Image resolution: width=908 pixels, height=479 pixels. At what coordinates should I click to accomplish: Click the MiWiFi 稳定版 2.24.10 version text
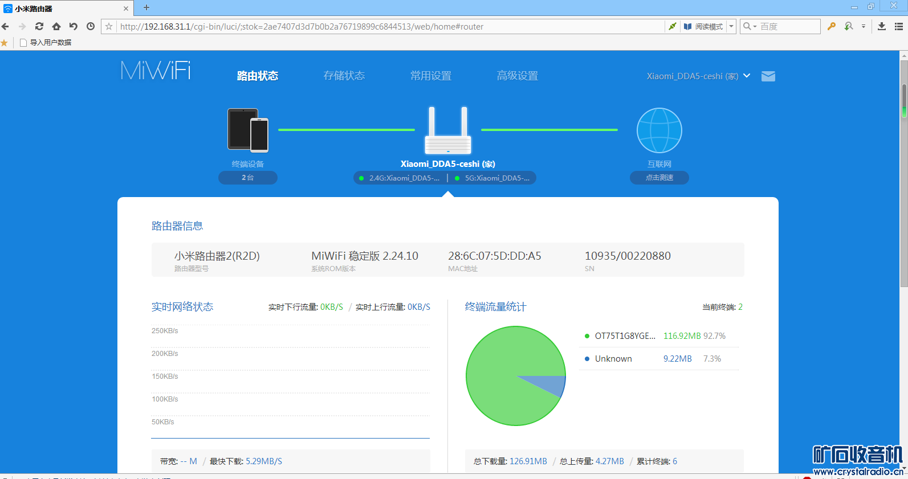365,256
